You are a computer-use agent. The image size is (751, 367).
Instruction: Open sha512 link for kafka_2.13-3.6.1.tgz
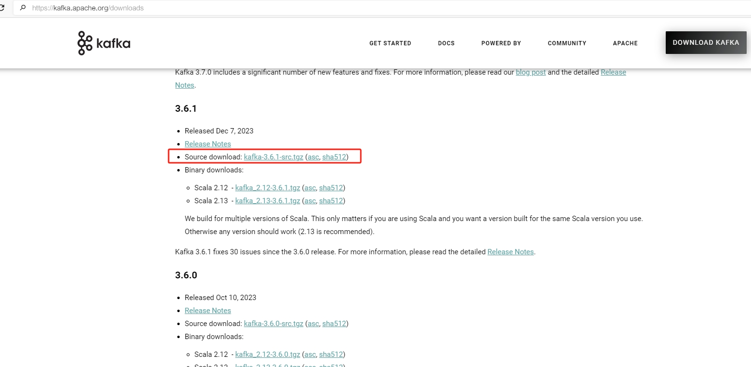pyautogui.click(x=331, y=201)
